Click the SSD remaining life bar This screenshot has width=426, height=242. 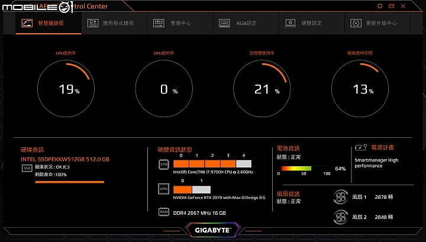pos(70,182)
